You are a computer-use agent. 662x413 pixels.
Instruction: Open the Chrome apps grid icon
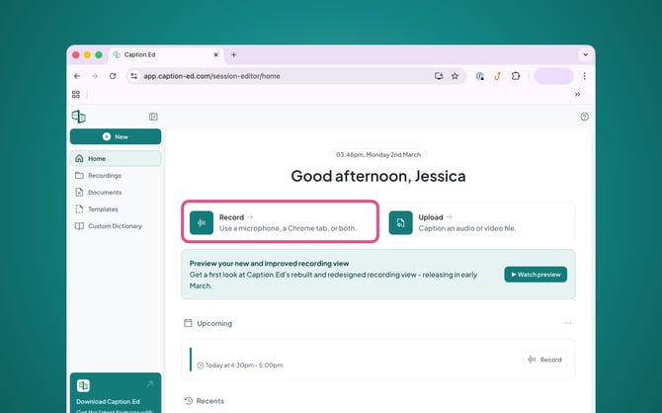coord(76,95)
